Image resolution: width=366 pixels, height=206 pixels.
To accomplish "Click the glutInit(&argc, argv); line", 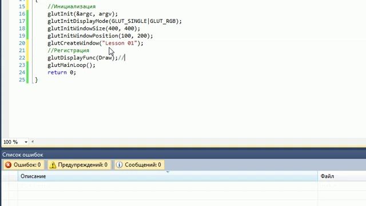I will click(x=82, y=14).
